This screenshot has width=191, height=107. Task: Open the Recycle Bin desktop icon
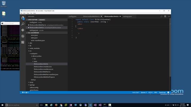click(x=4, y=4)
